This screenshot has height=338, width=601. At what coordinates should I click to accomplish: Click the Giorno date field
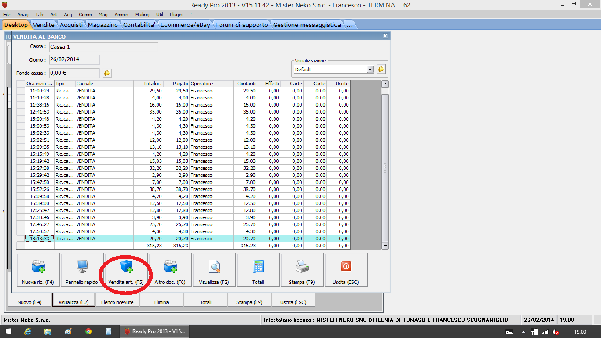[74, 59]
